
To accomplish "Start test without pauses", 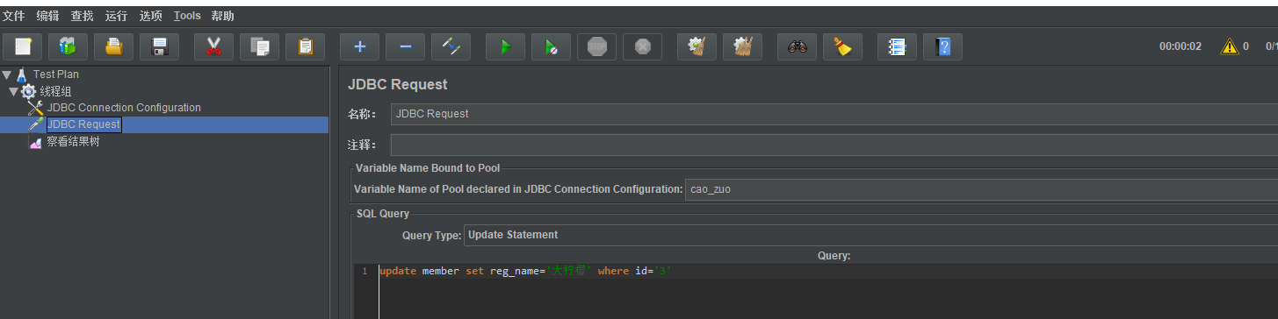I will point(551,46).
